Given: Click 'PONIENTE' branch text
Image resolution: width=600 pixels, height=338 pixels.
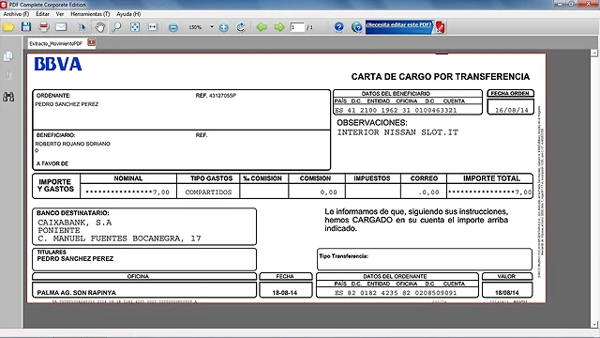Looking at the screenshot, I should pos(59,230).
